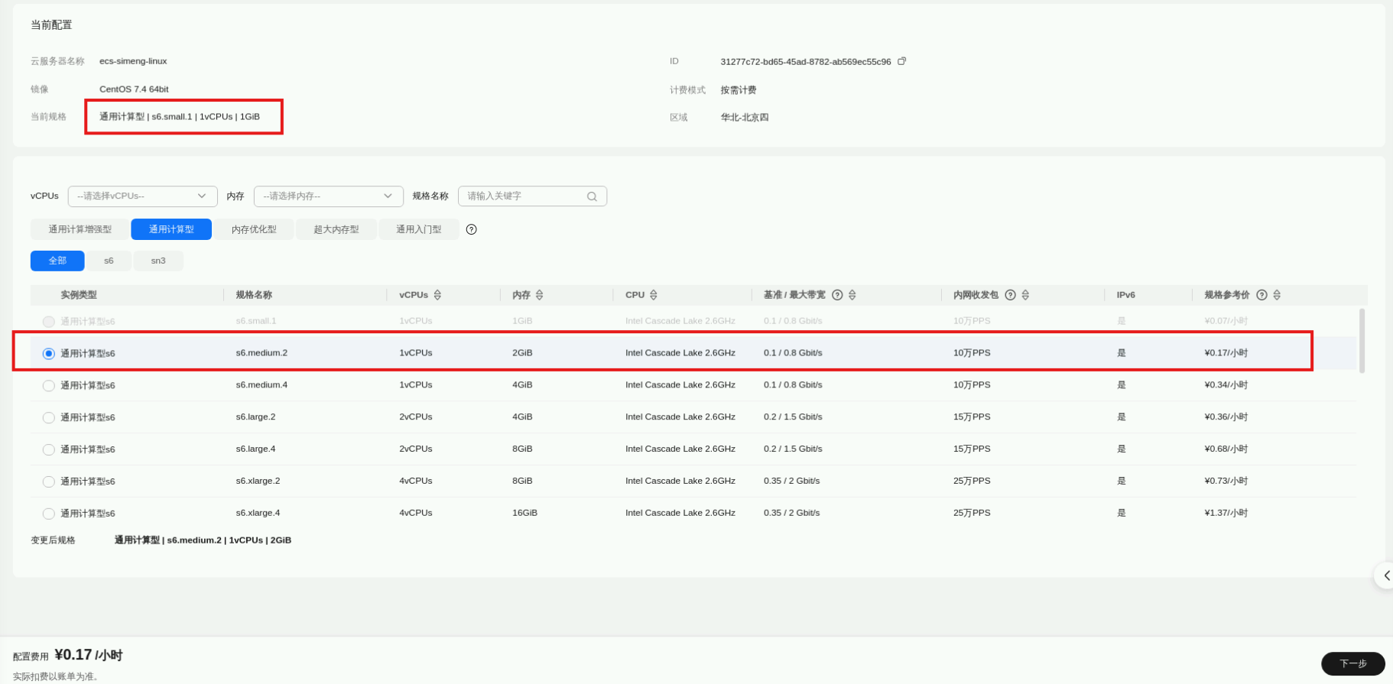Click the CPU column sort arrows
Screen dimensions: 1393x684
[x=653, y=295]
